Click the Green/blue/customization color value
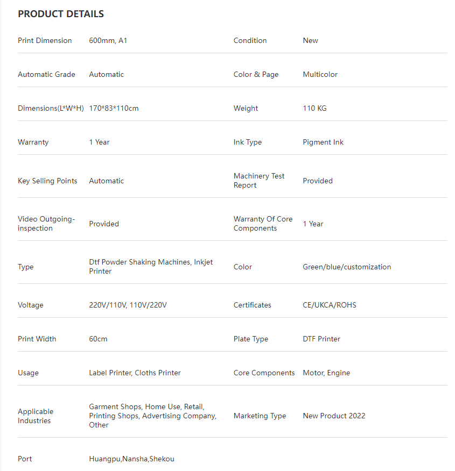Screen dimensions: 455x471 point(347,267)
